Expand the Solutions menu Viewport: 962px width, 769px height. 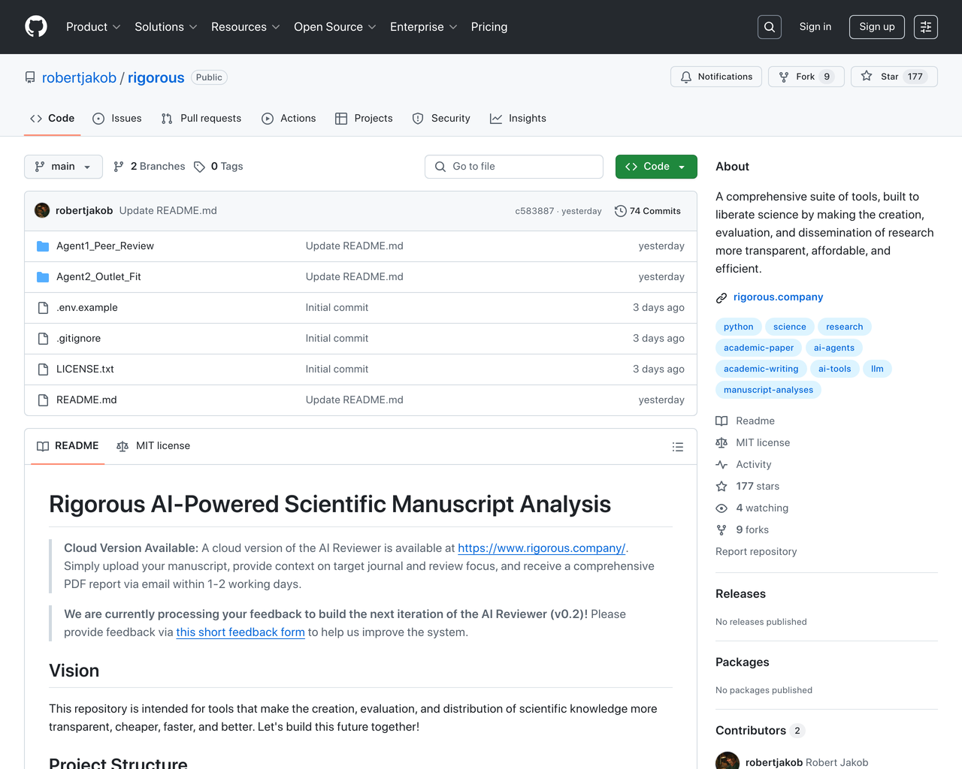tap(166, 27)
